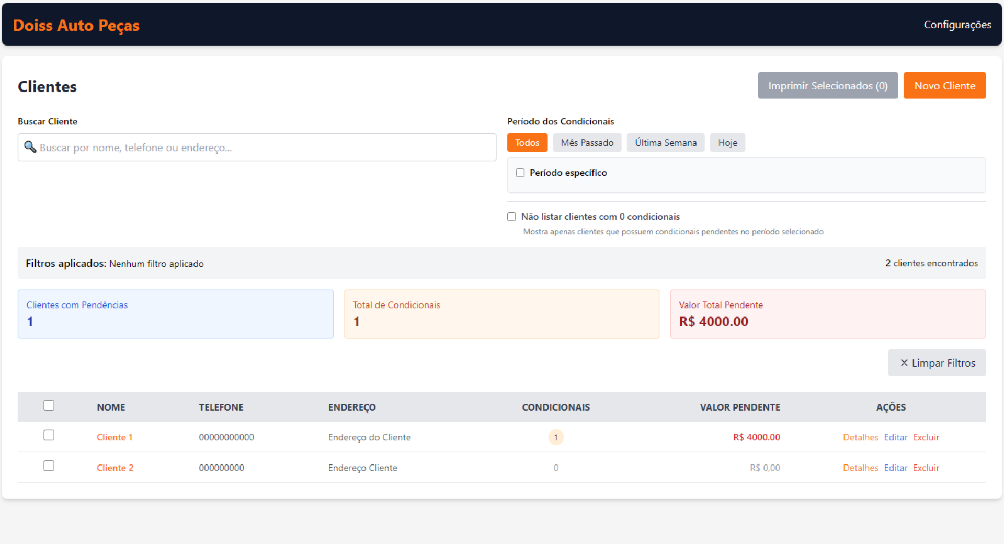
Task: Open Detalhes for Cliente 1
Action: coord(860,437)
